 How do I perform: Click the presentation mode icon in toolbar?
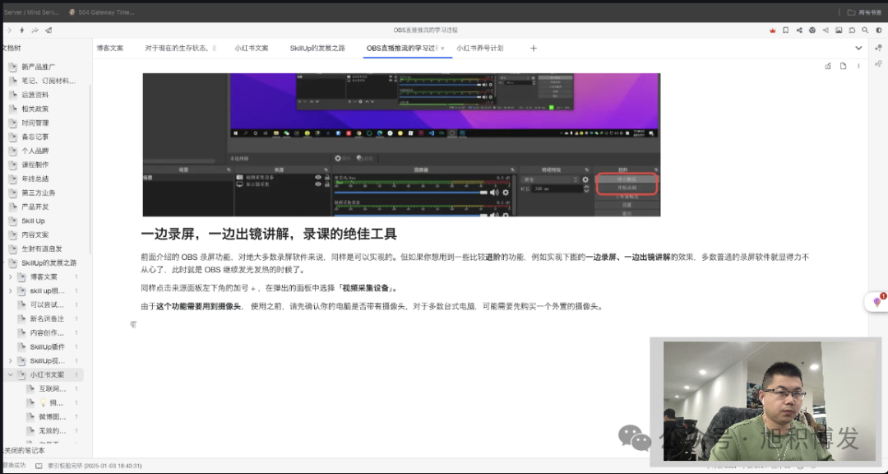point(826,30)
